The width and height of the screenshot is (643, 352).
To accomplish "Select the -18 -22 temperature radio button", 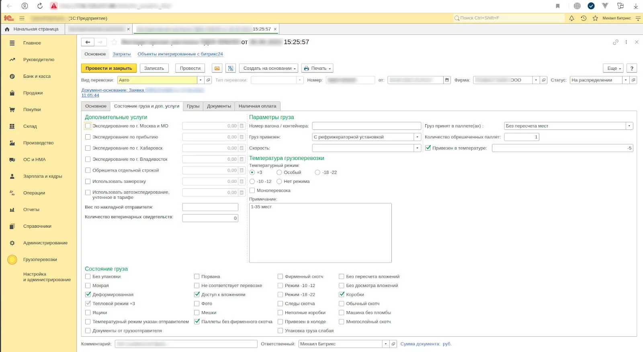I will (x=317, y=172).
